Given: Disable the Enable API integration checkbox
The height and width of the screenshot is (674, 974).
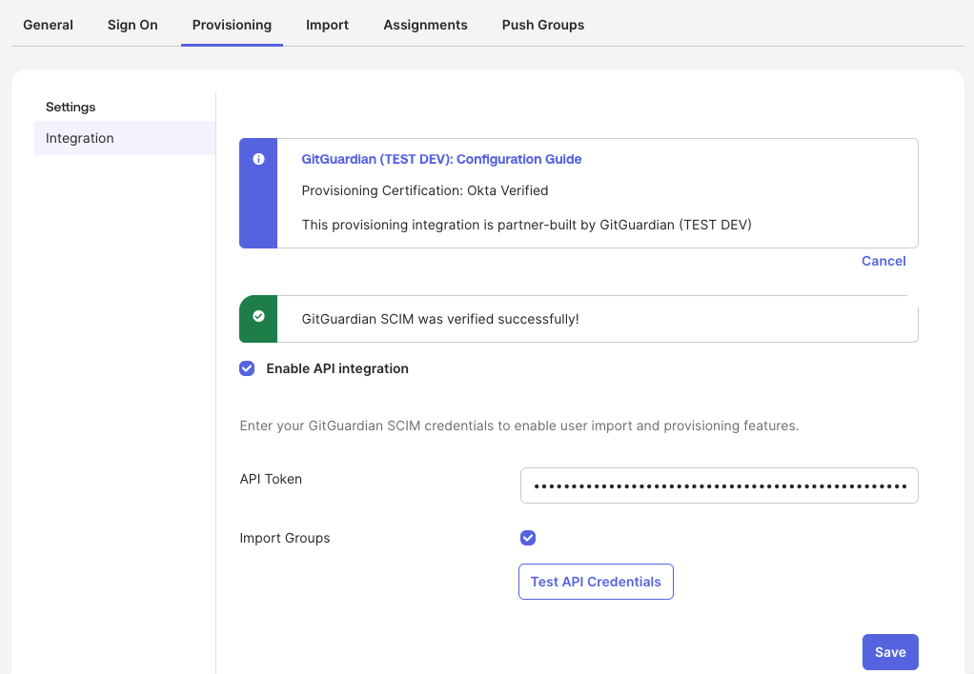Looking at the screenshot, I should [x=247, y=368].
